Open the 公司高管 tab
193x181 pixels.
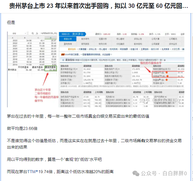click(155, 44)
